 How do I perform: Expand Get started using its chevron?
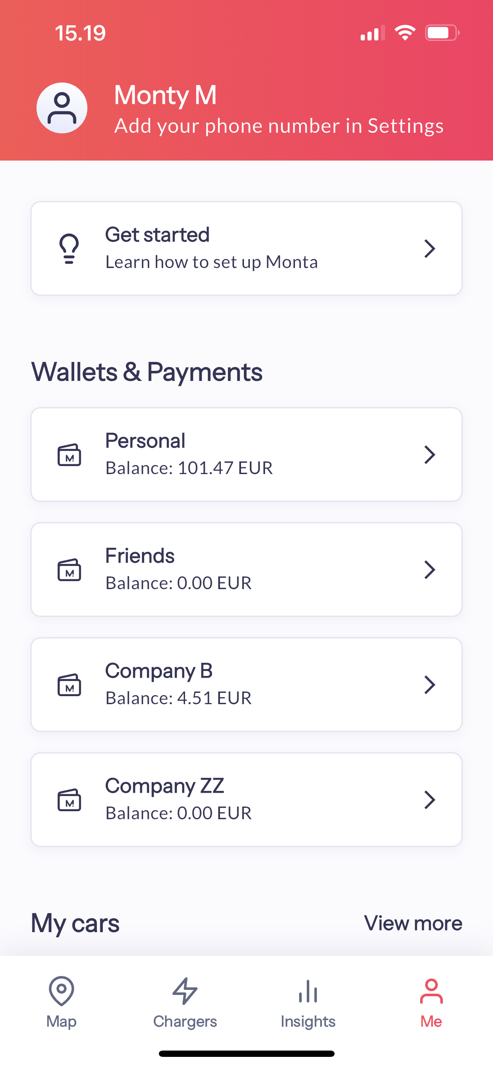coord(429,249)
